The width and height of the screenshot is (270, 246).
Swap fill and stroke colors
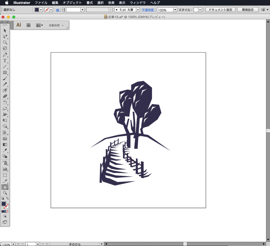click(8, 198)
